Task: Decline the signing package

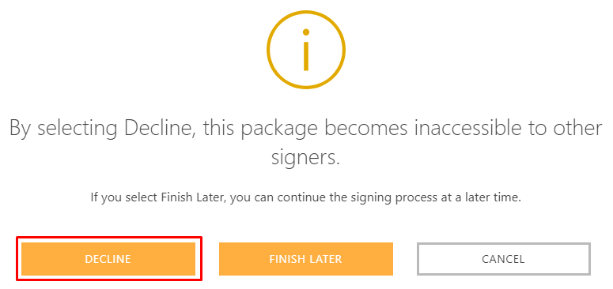Action: 108,259
